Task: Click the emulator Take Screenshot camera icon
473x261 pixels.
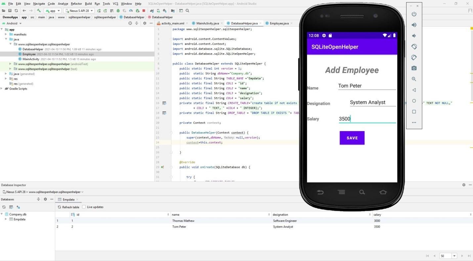Action: click(414, 68)
